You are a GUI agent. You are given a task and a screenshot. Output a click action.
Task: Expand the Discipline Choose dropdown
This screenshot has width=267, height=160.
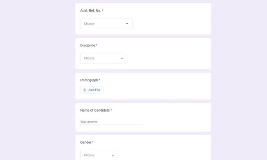click(104, 58)
